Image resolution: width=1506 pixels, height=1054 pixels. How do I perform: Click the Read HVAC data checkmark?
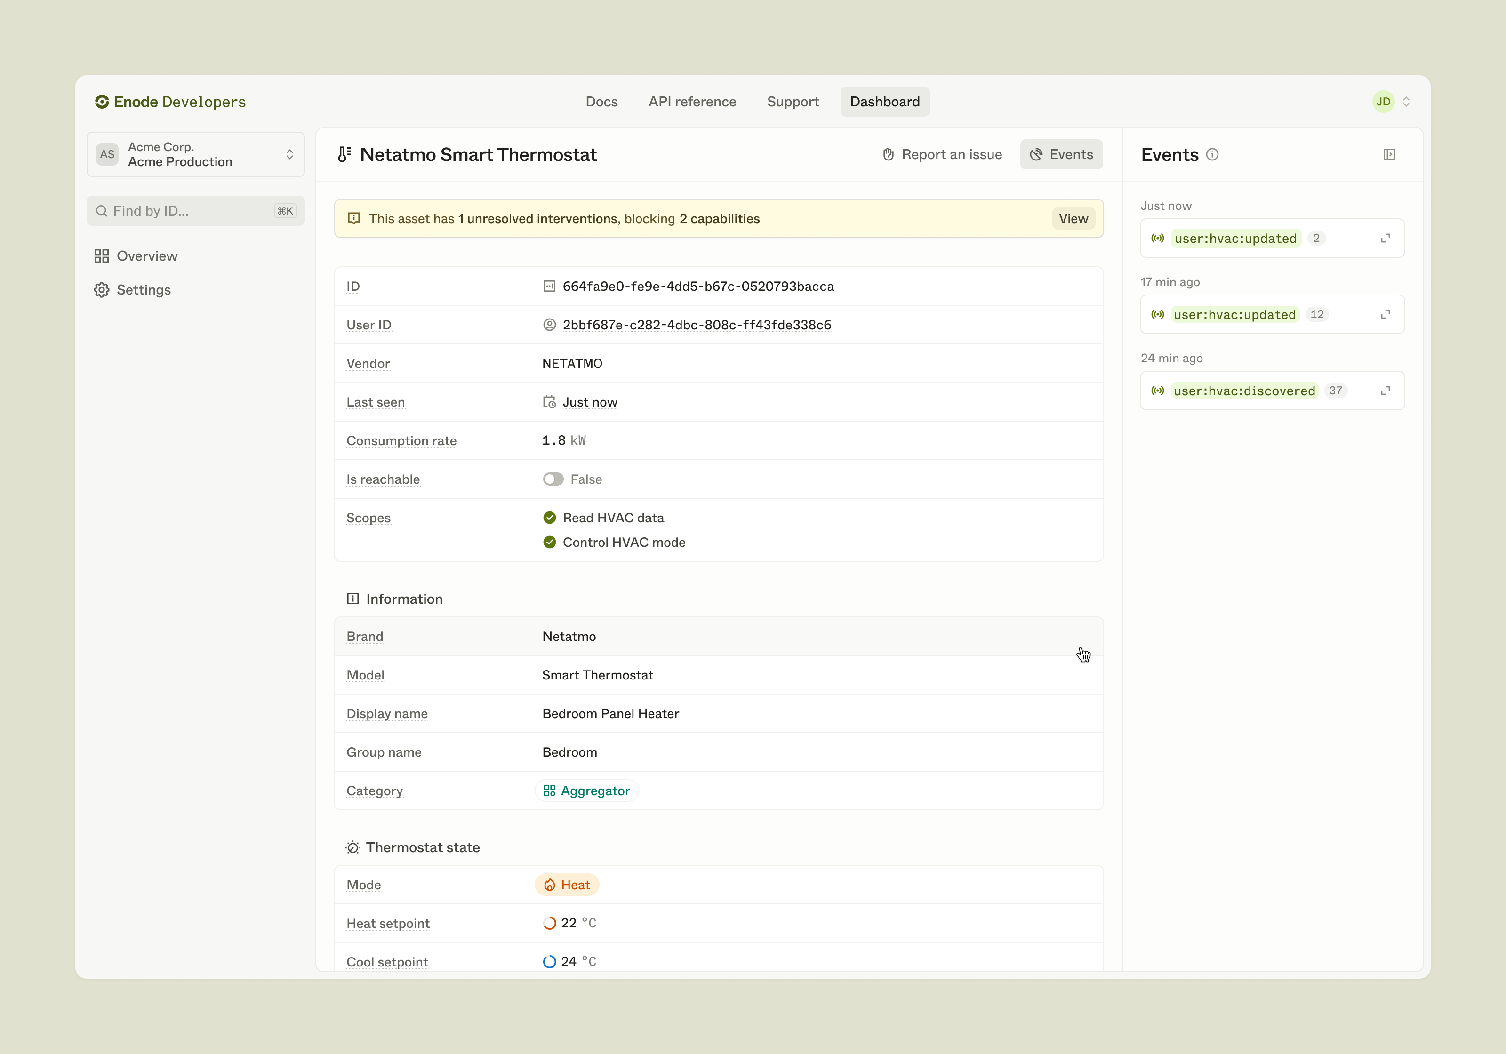tap(549, 518)
